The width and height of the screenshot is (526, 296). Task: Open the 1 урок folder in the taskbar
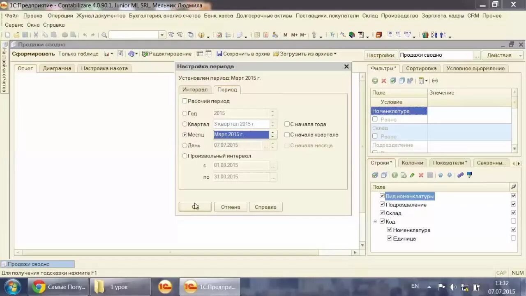pos(120,287)
